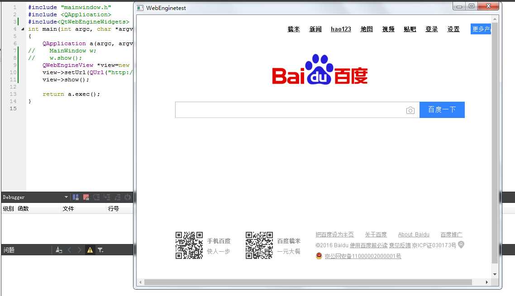The image size is (515, 296).
Task: Open the Debugger panel dropdown
Action: pyautogui.click(x=66, y=197)
